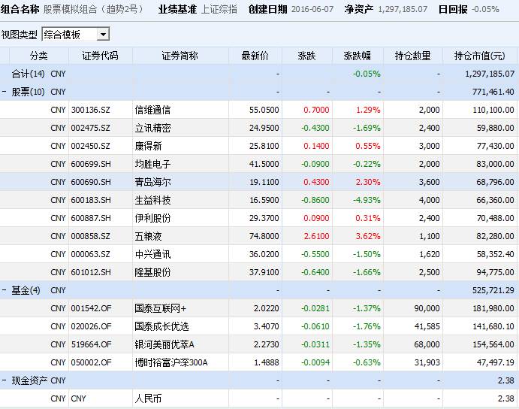Screen dimensions: 519x409
Task: Select 均胜电子 stock name
Action: point(152,164)
